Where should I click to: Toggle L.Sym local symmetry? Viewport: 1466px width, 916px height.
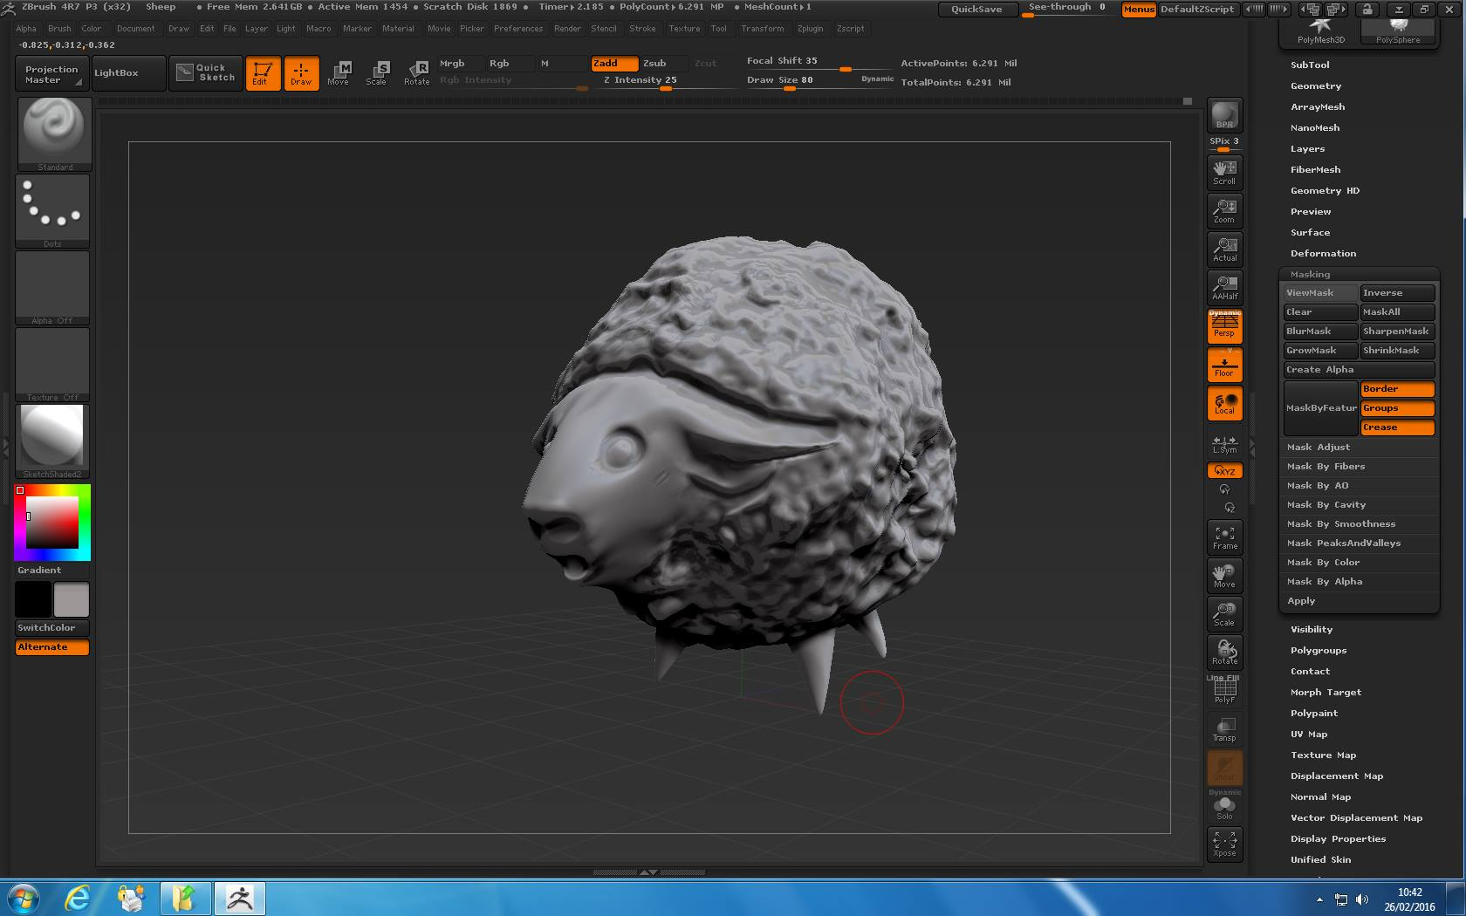[x=1224, y=444]
